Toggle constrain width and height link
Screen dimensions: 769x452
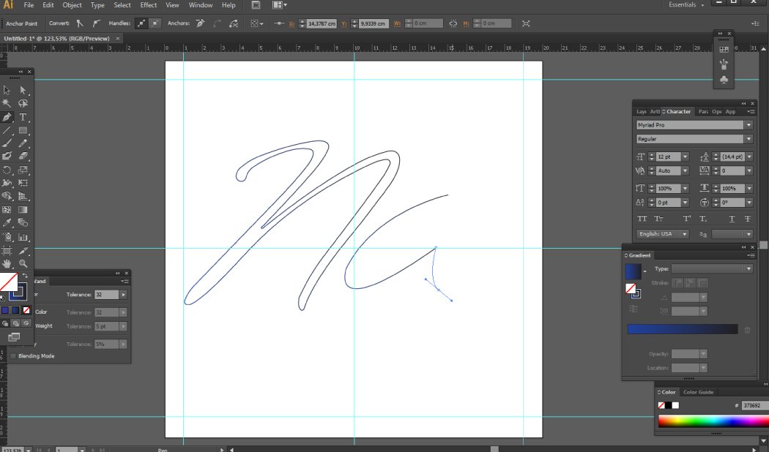453,23
